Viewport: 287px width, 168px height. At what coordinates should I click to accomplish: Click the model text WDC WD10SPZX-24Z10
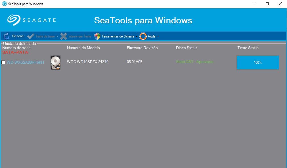coord(88,62)
